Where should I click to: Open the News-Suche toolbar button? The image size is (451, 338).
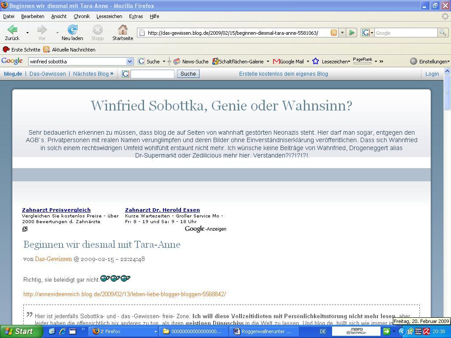191,62
